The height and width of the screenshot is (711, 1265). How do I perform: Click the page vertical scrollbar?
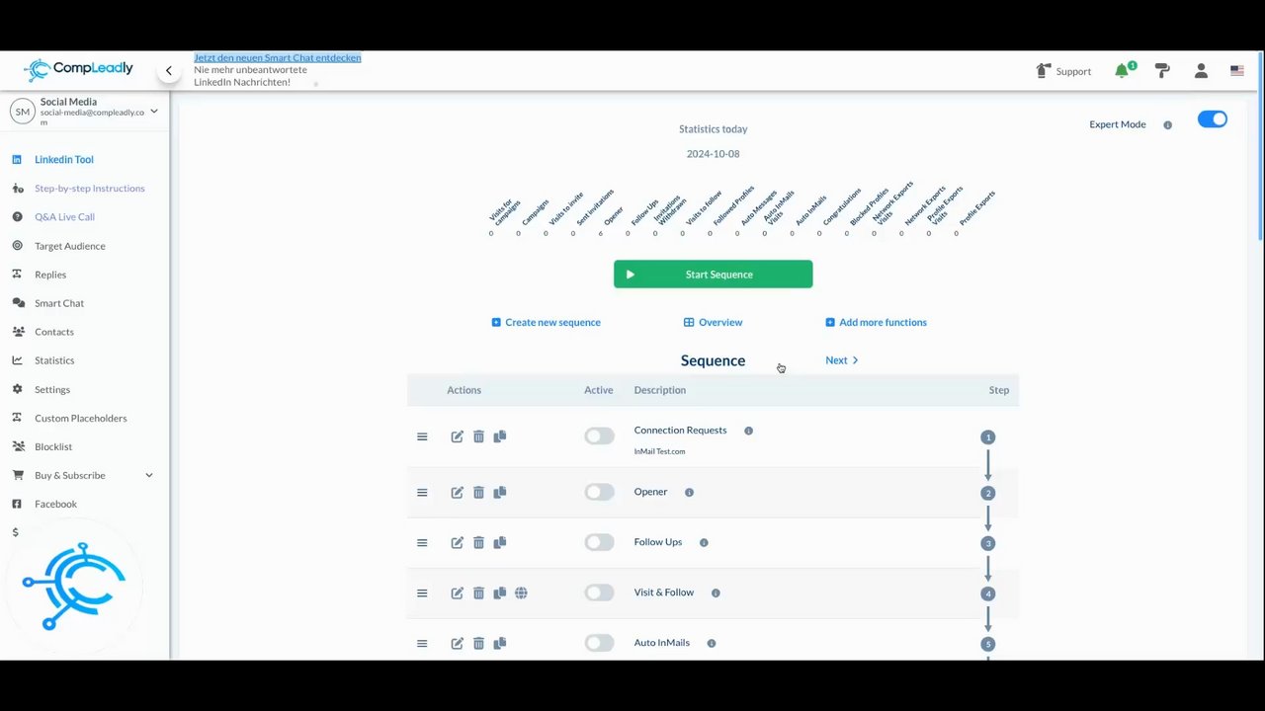pyautogui.click(x=1260, y=146)
